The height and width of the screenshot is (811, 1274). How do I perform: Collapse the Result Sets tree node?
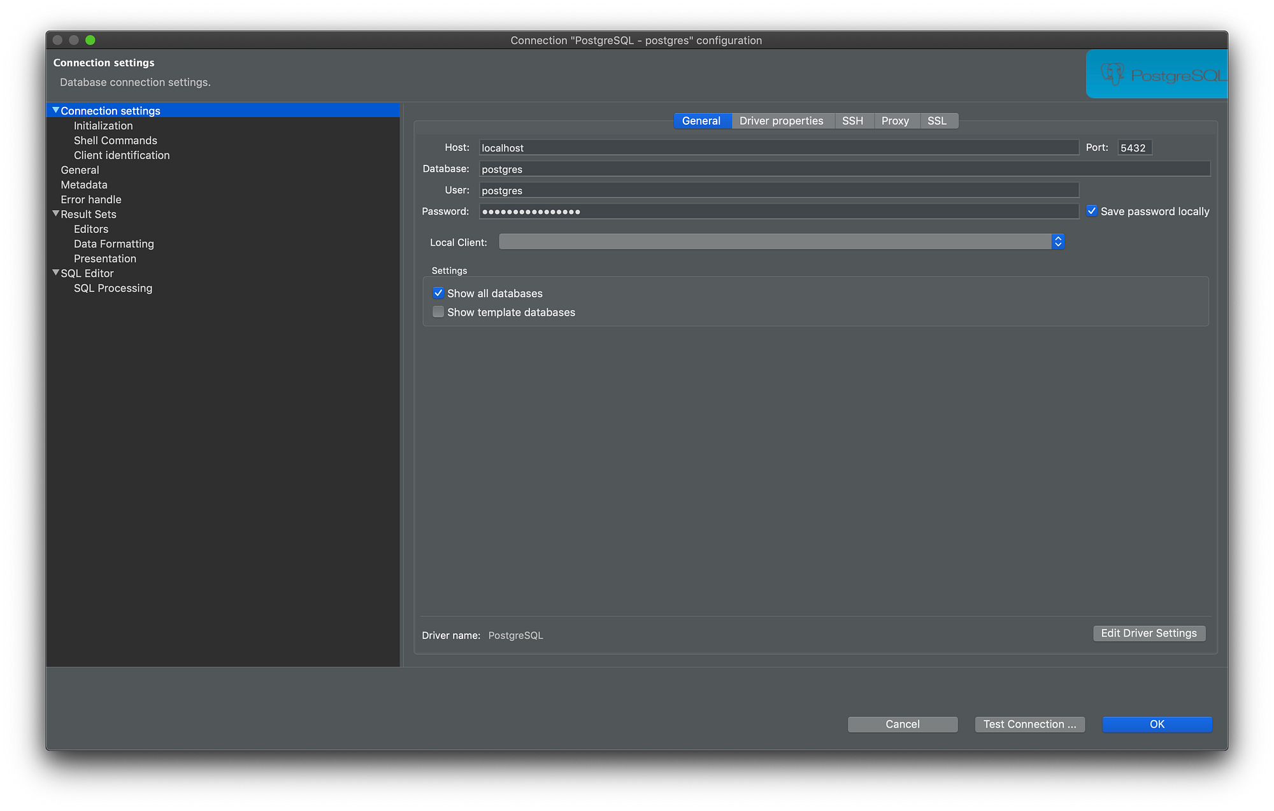point(55,214)
